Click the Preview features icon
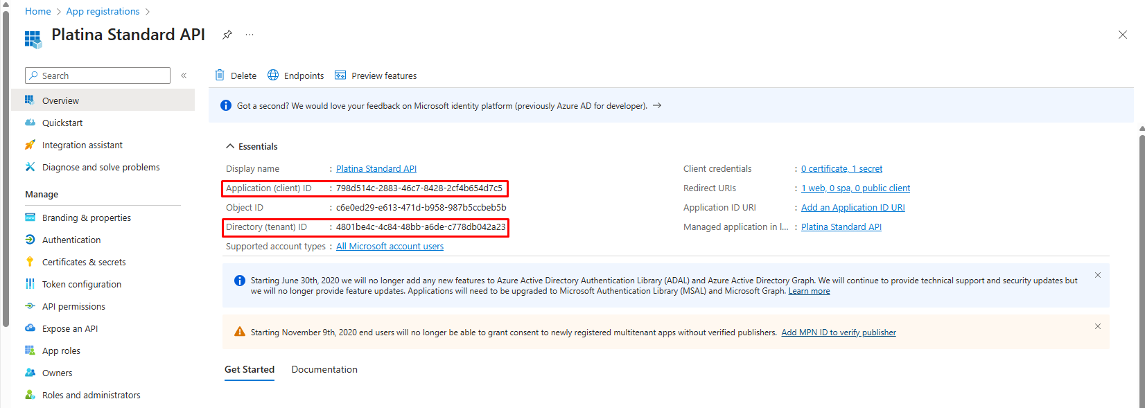Screen dimensions: 1145x408 [x=340, y=75]
